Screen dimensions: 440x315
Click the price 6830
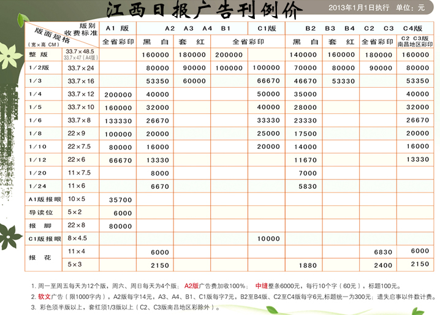383,252
